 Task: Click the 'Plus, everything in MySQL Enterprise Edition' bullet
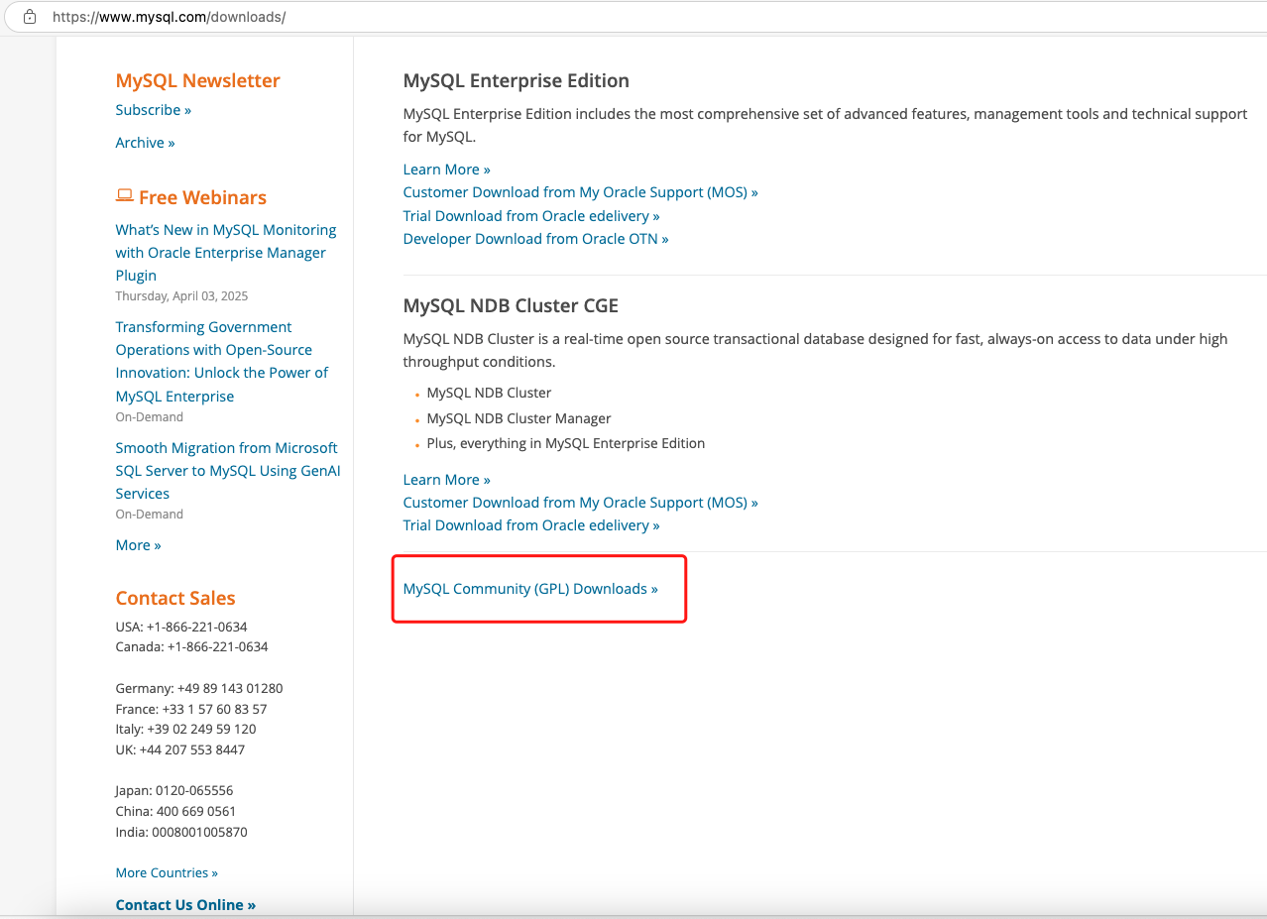click(x=566, y=443)
